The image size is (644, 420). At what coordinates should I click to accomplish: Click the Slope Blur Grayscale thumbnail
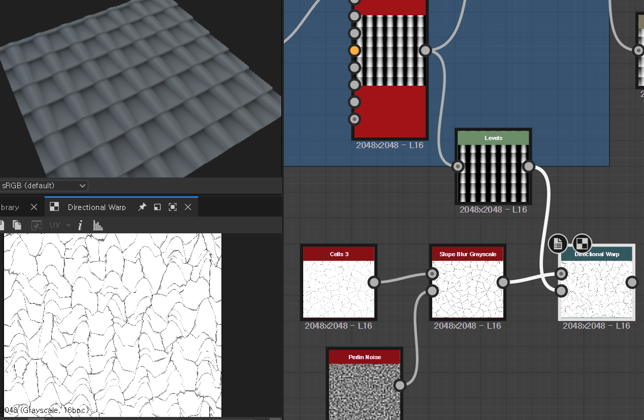[468, 289]
